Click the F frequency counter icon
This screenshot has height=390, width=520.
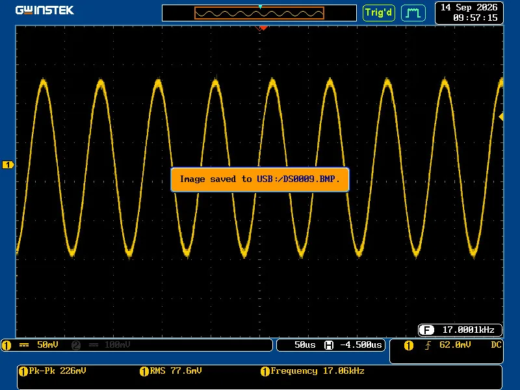(426, 330)
